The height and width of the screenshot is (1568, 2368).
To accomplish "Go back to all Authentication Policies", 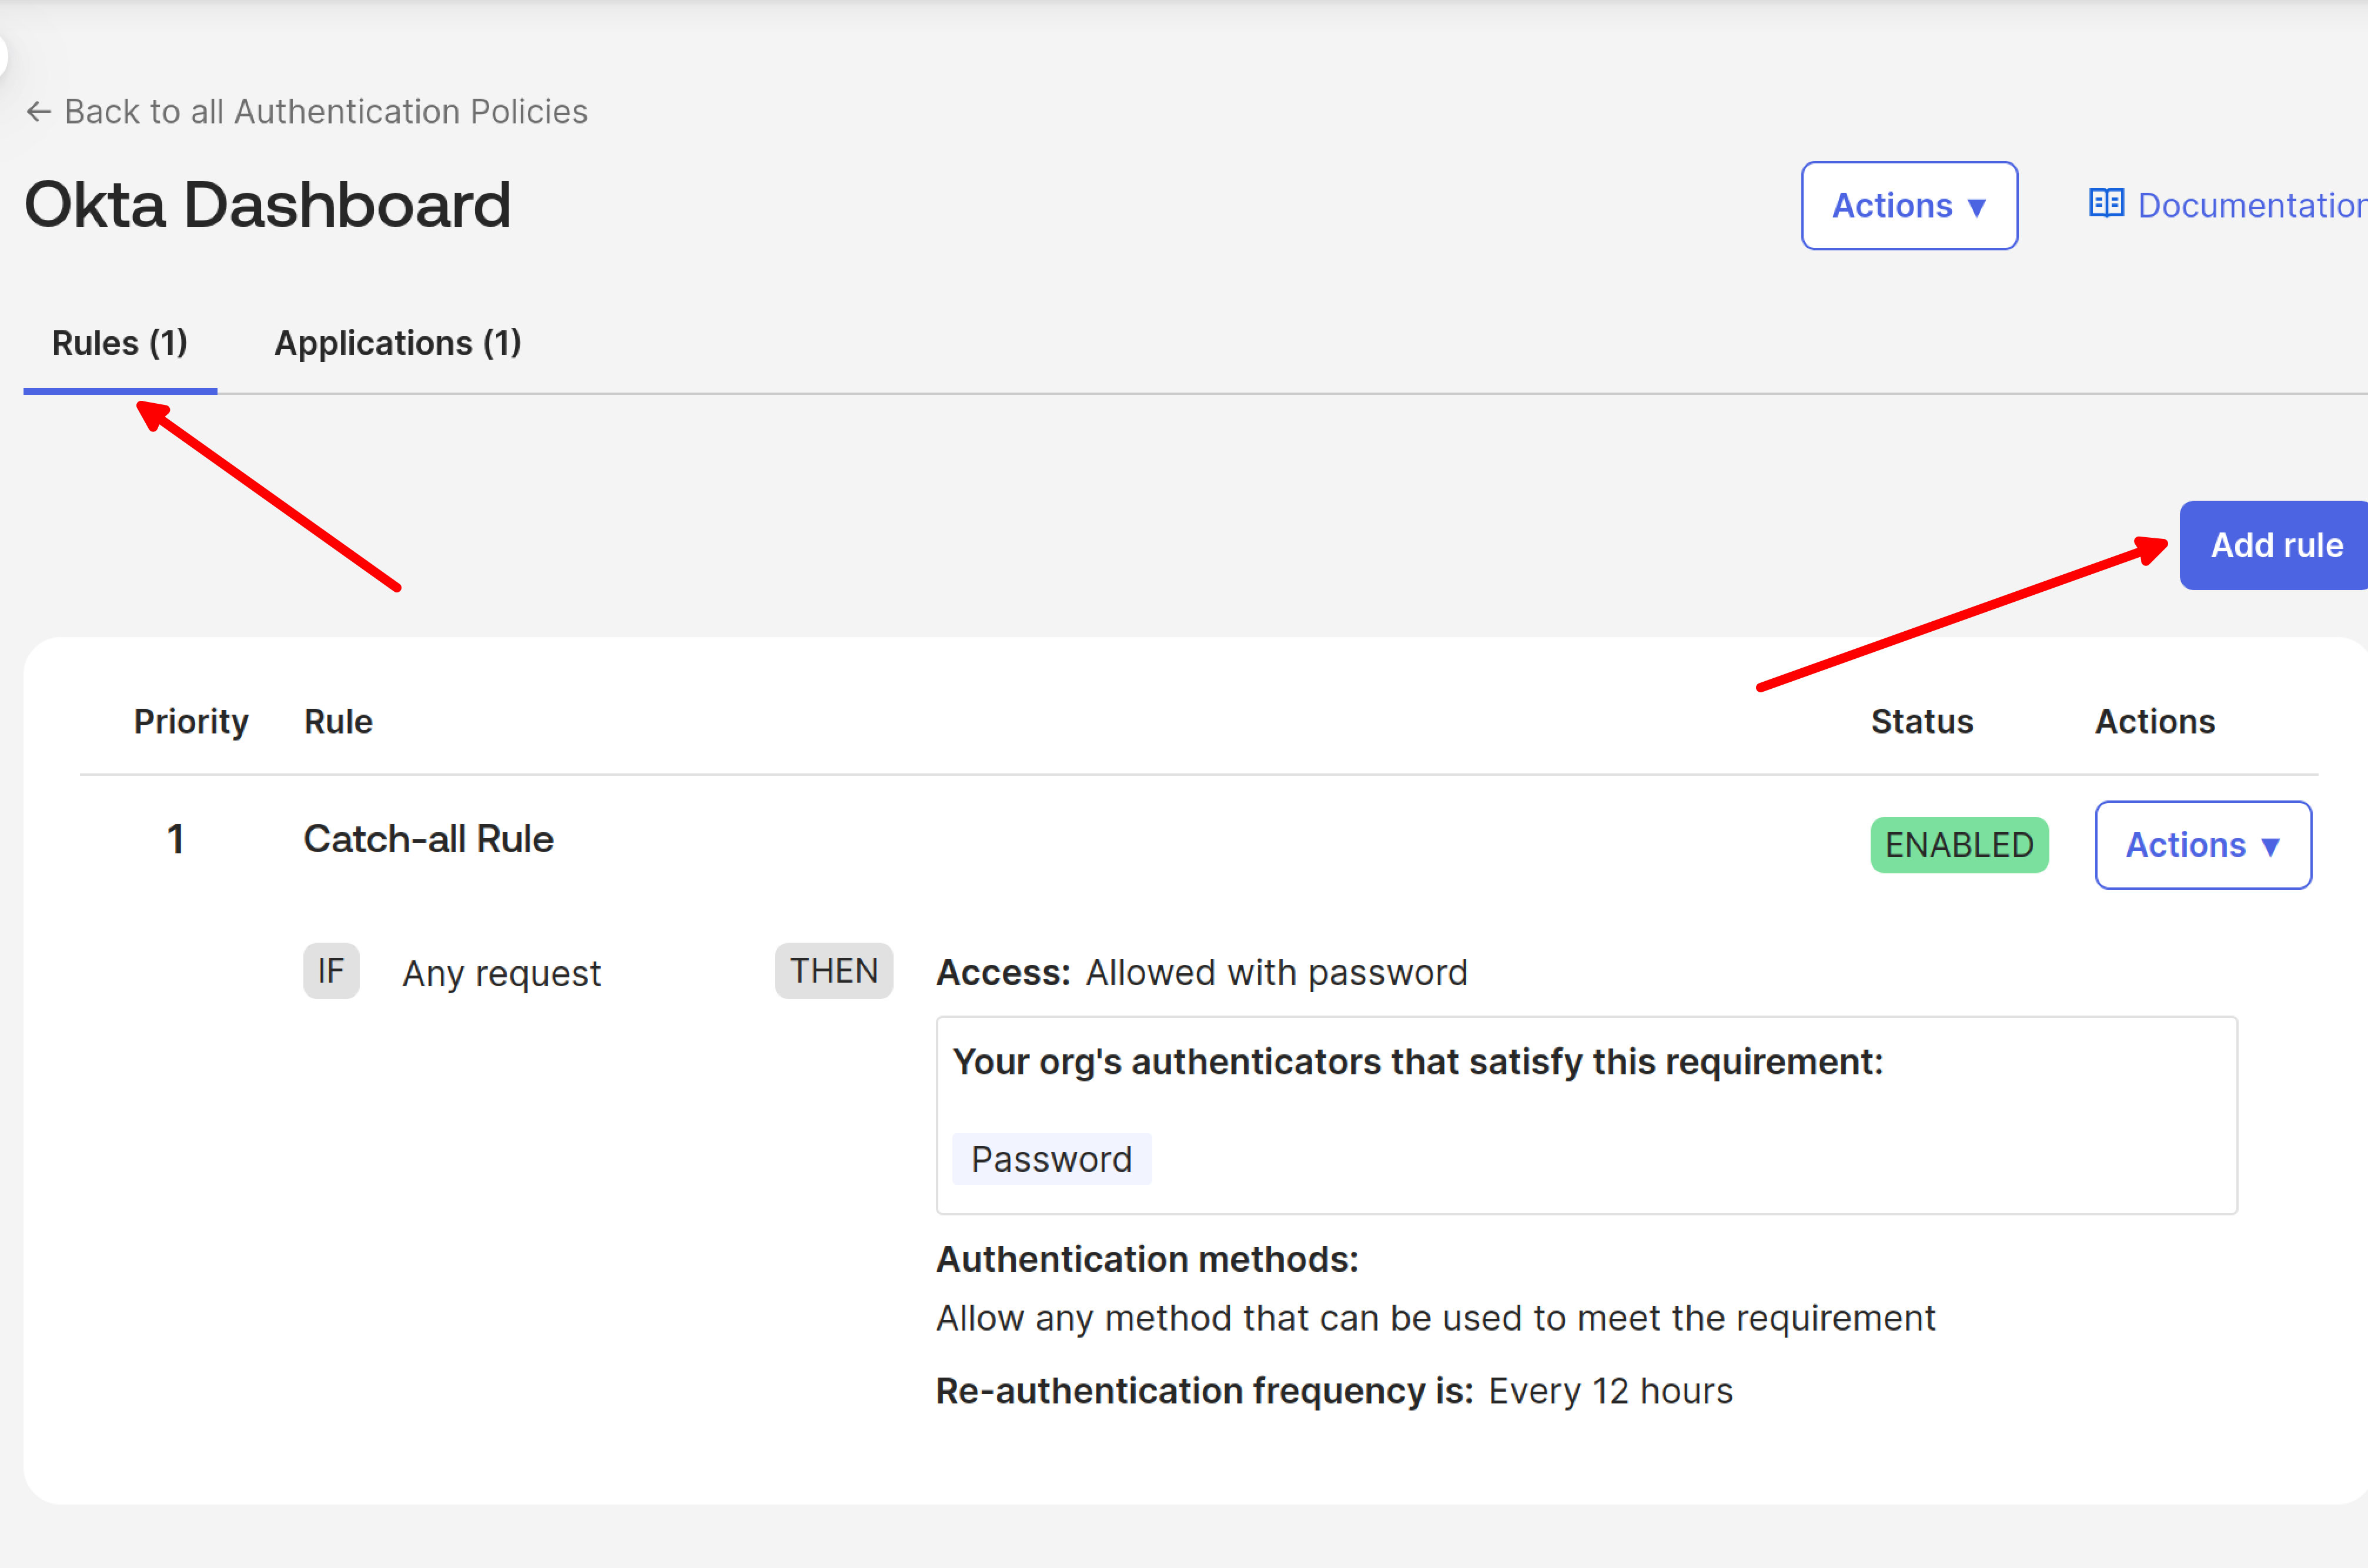I will tap(325, 111).
